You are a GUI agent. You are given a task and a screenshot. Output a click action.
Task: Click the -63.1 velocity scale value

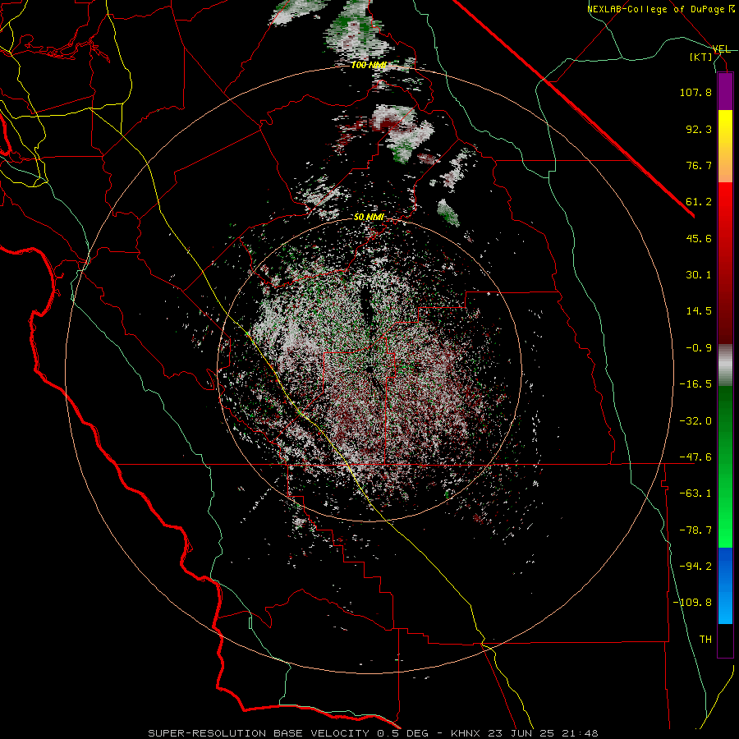(695, 493)
